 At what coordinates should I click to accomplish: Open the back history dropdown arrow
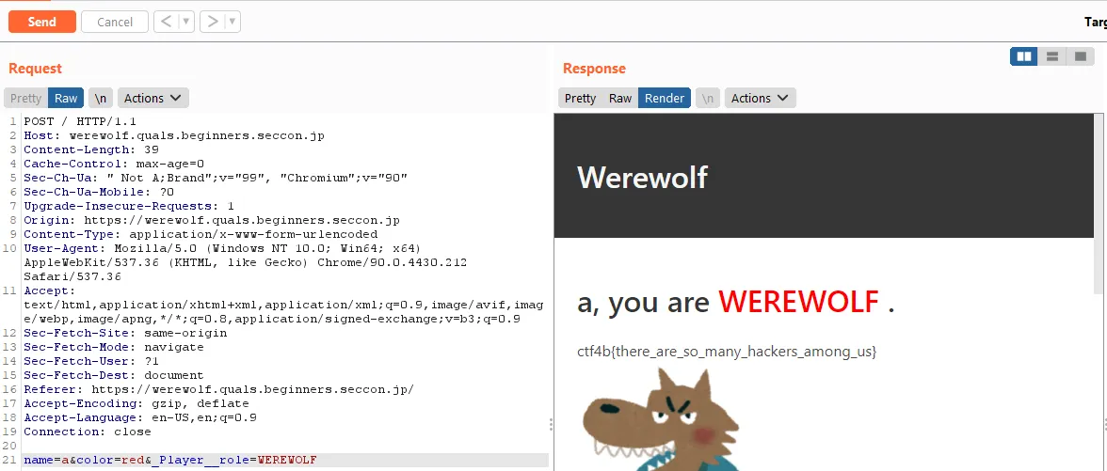[186, 22]
